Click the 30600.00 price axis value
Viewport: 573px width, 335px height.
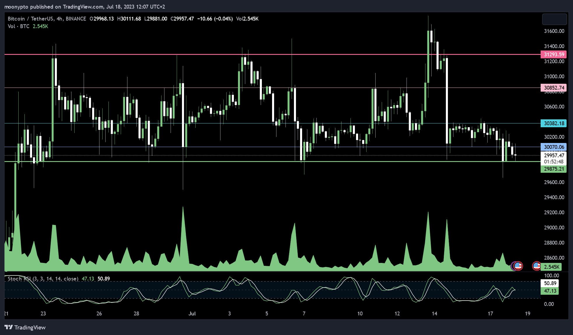(554, 107)
